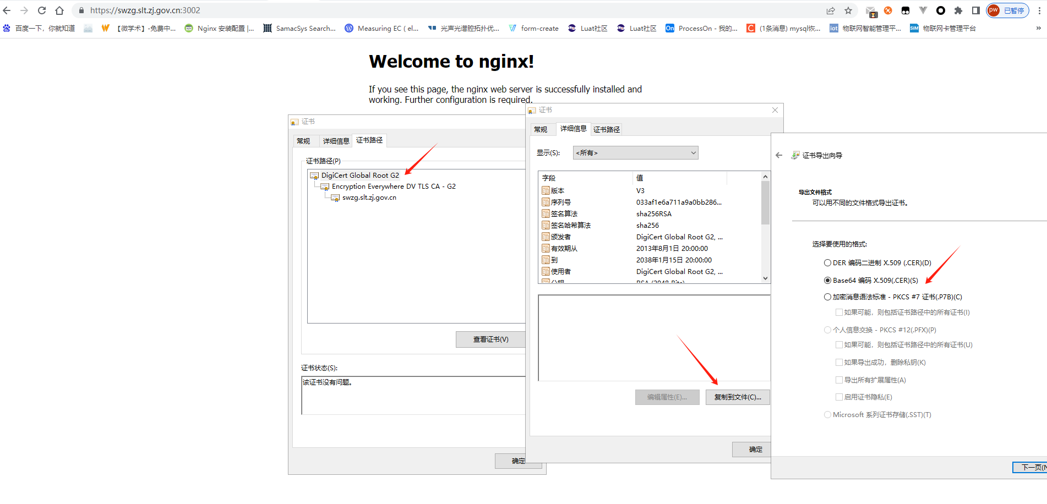Click the browser back arrow
Screen dimensions: 1047x504
pos(7,10)
